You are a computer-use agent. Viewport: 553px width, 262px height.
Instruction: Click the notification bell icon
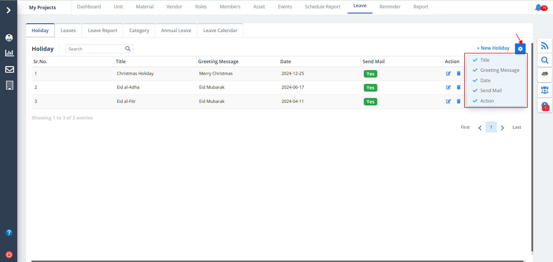(538, 7)
